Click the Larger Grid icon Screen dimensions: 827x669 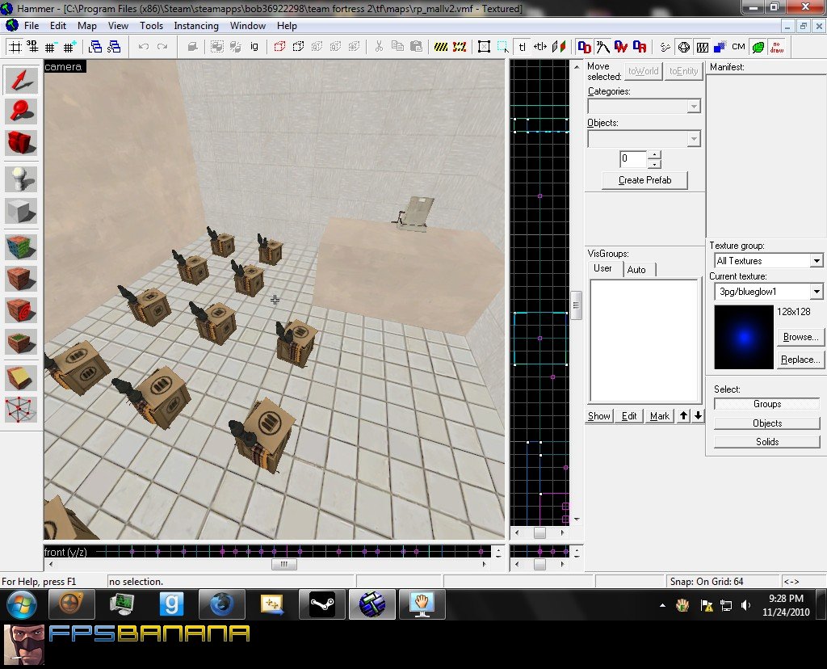(x=69, y=47)
